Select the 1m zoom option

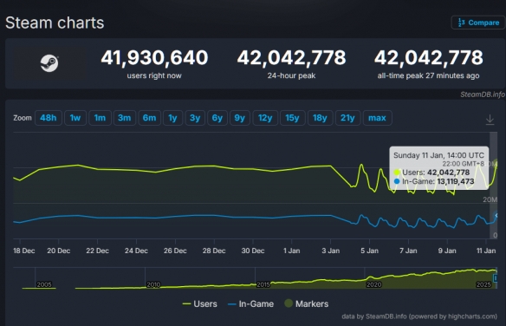(x=100, y=118)
